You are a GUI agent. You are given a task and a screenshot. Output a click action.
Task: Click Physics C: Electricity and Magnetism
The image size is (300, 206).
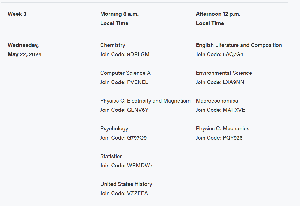pyautogui.click(x=145, y=101)
